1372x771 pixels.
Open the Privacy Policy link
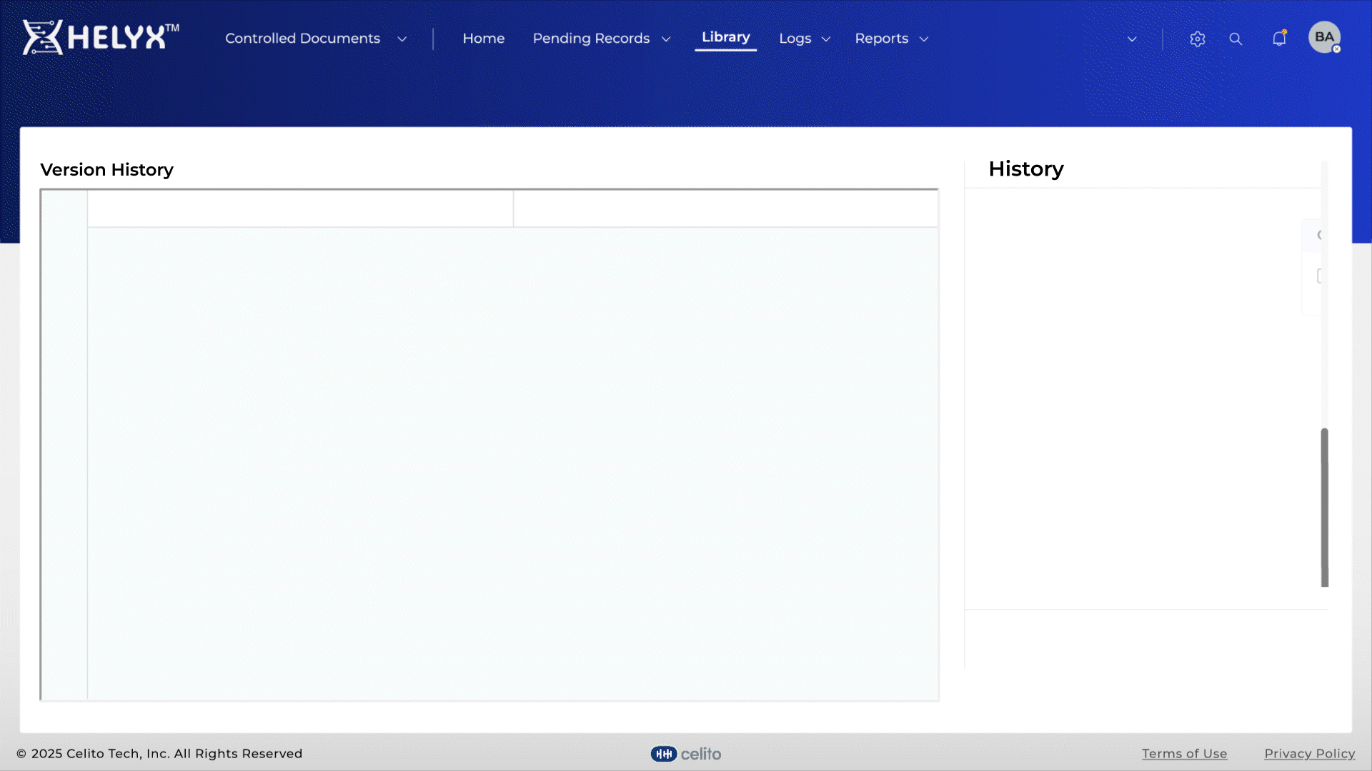click(1309, 754)
